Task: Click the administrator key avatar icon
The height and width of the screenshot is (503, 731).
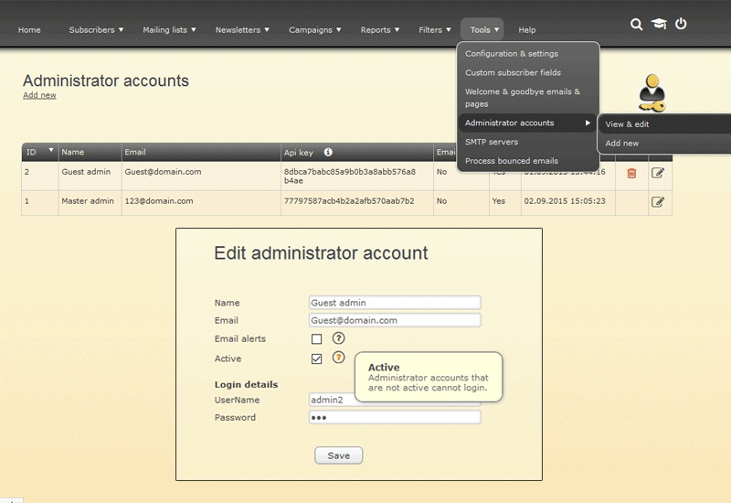Action: 652,92
